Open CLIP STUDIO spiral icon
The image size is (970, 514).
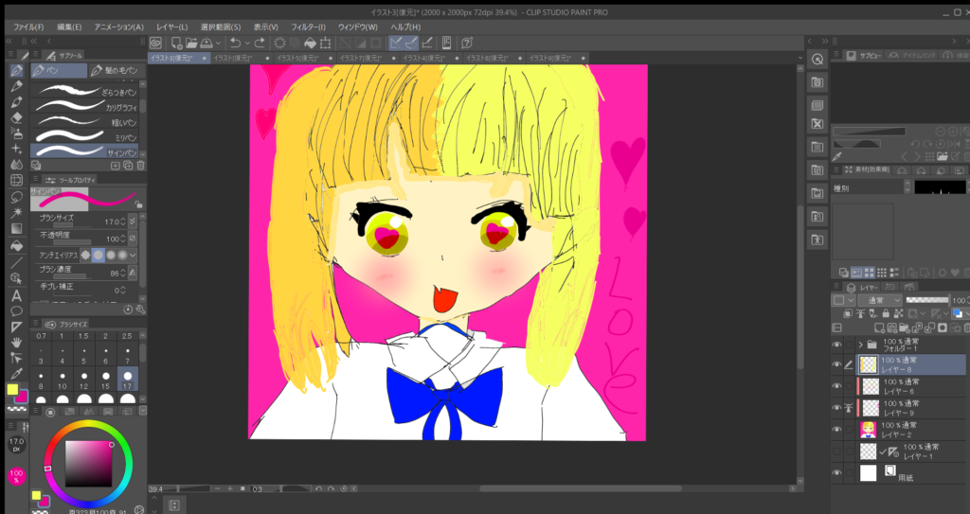156,43
